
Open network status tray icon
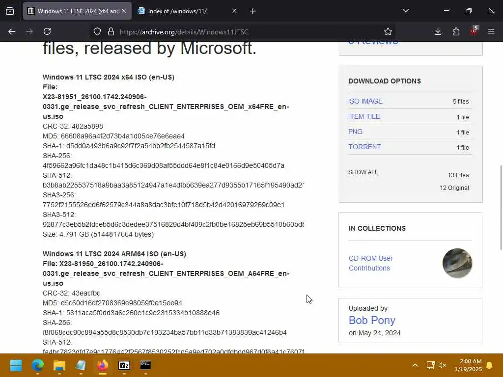point(430,365)
